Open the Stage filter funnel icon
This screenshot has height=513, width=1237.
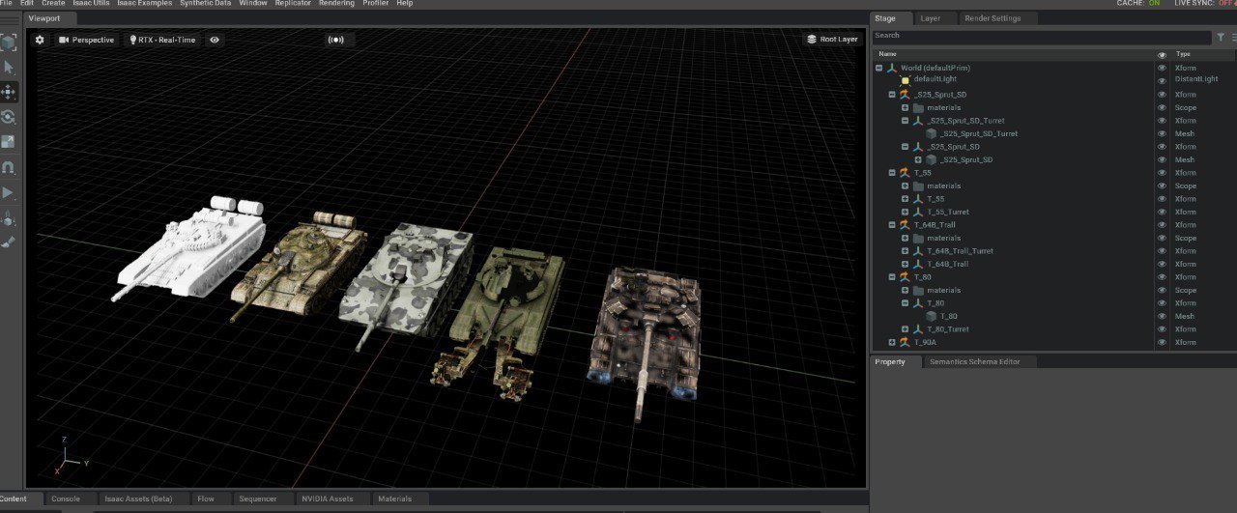coord(1221,37)
